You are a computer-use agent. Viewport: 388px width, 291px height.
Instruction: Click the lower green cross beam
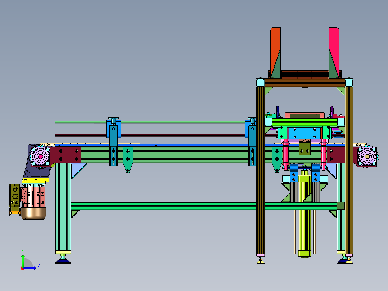coord(203,206)
